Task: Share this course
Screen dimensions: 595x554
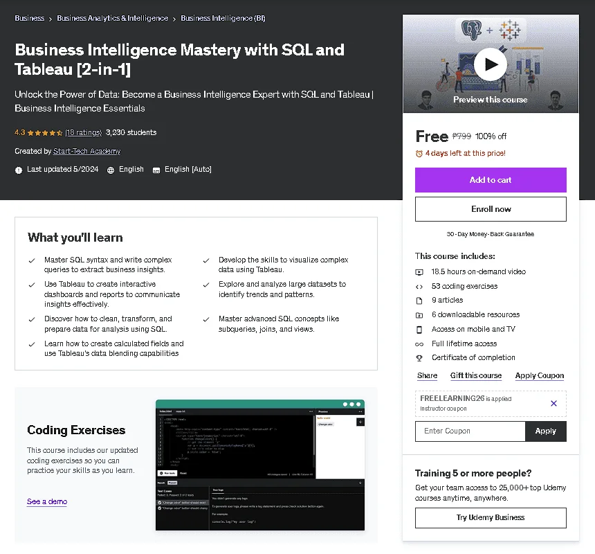Action: click(428, 375)
